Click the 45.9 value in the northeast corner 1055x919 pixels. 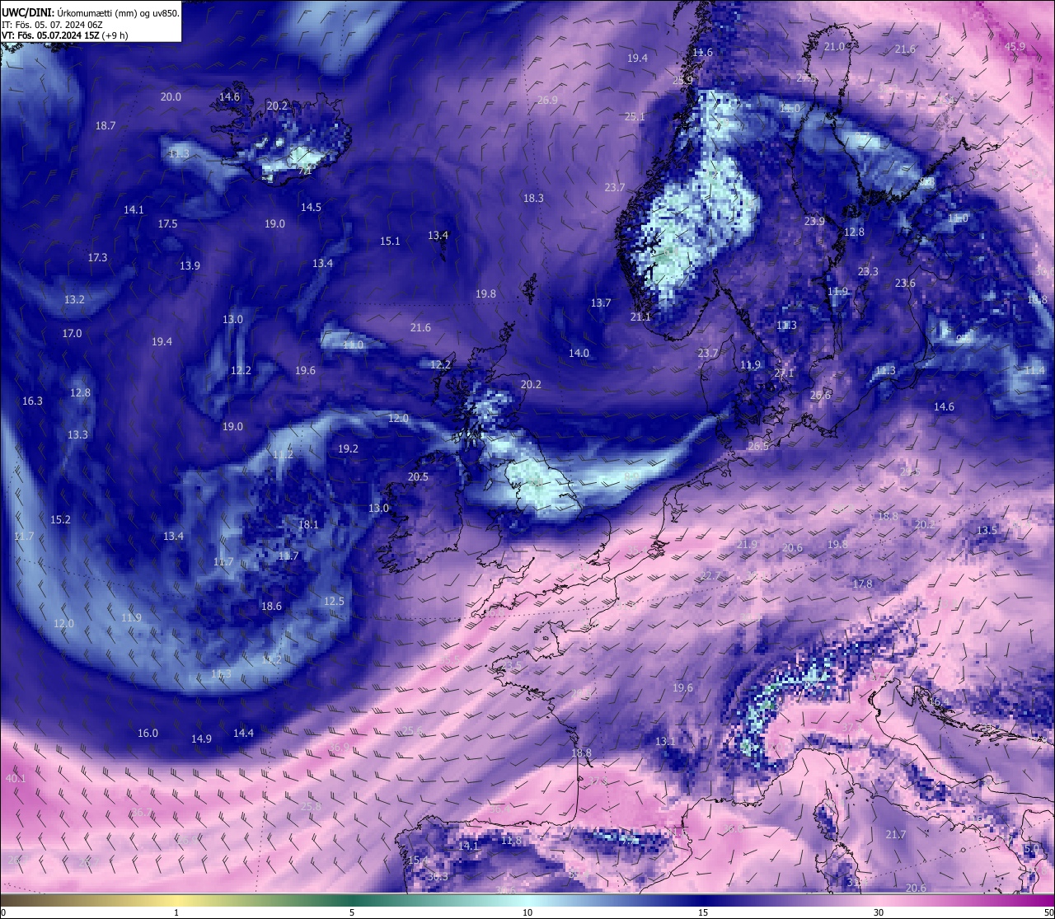(1015, 47)
